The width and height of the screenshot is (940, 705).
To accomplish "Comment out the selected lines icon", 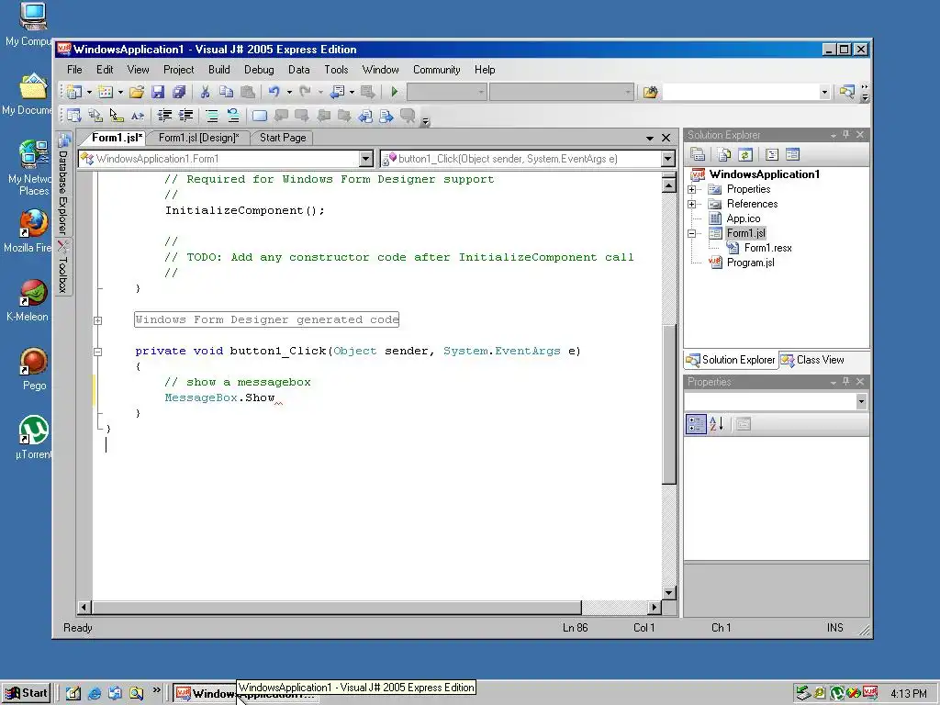I will tap(212, 115).
